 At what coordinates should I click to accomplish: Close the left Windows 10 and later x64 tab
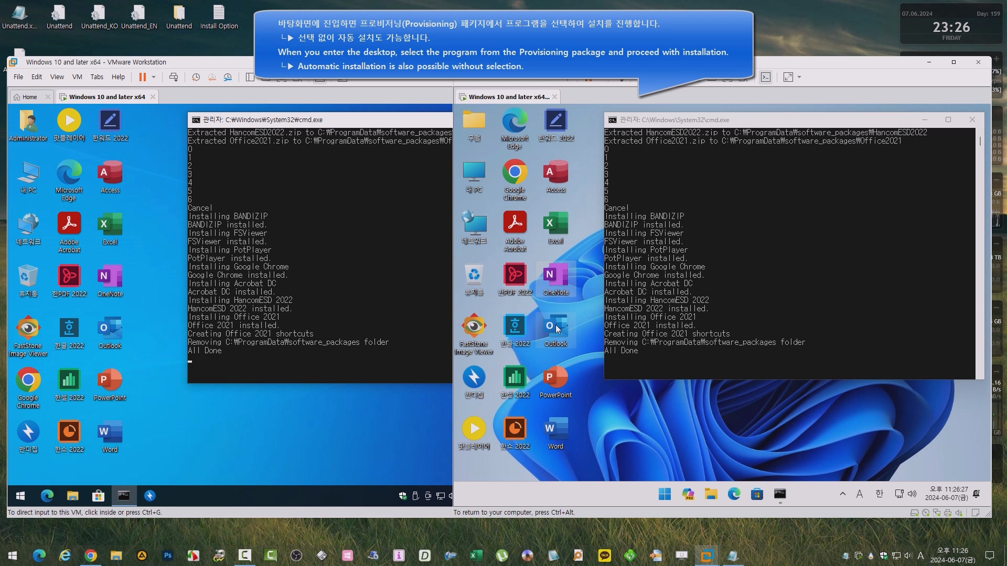point(153,97)
